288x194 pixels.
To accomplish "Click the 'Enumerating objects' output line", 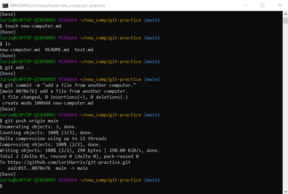I will click(38, 127).
